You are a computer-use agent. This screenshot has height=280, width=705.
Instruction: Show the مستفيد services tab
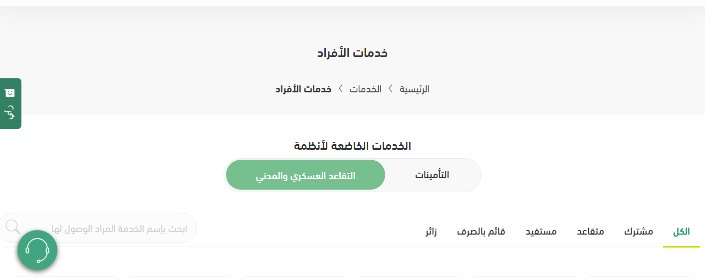click(x=541, y=232)
